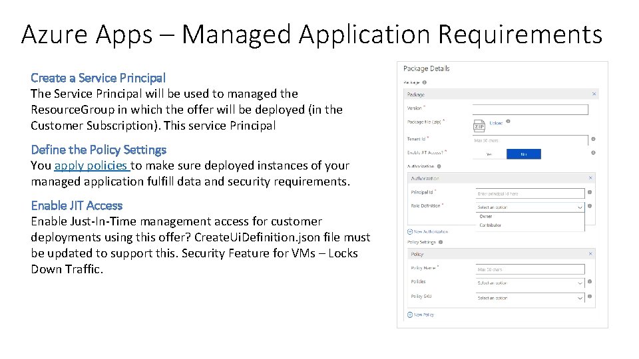
Task: Click the info icon next to Upload
Action: tap(508, 121)
